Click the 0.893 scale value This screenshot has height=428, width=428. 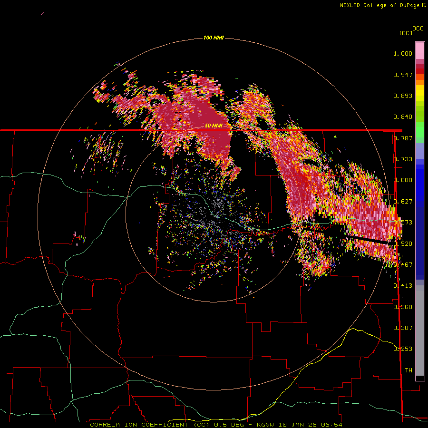tap(403, 96)
